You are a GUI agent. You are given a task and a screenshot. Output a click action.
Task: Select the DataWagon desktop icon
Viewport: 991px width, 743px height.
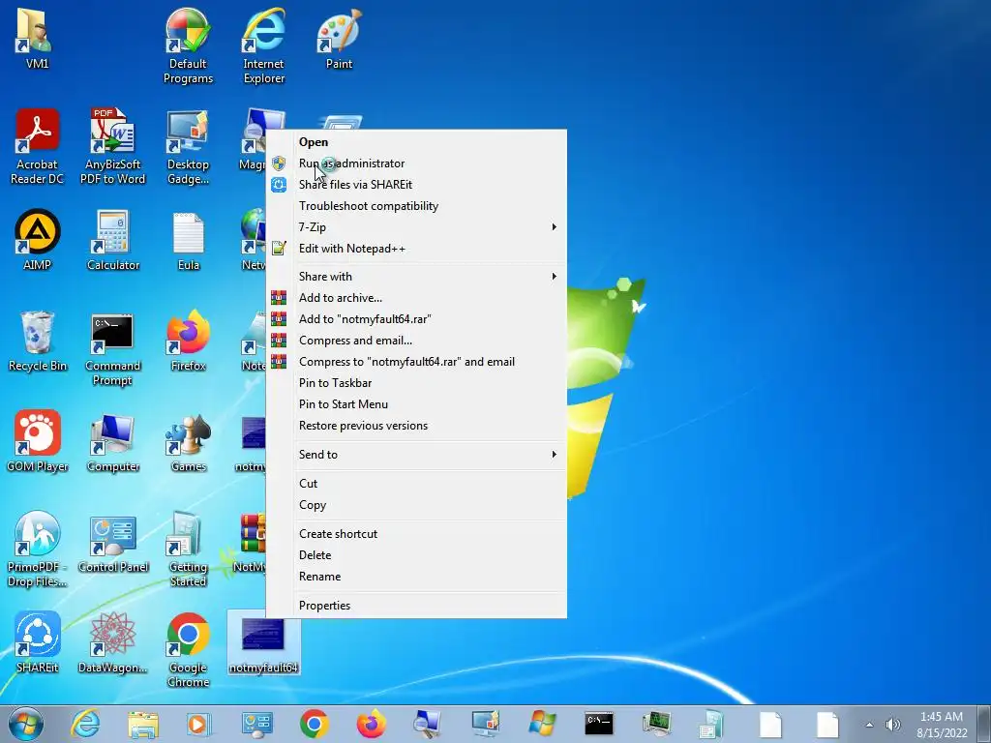[112, 642]
